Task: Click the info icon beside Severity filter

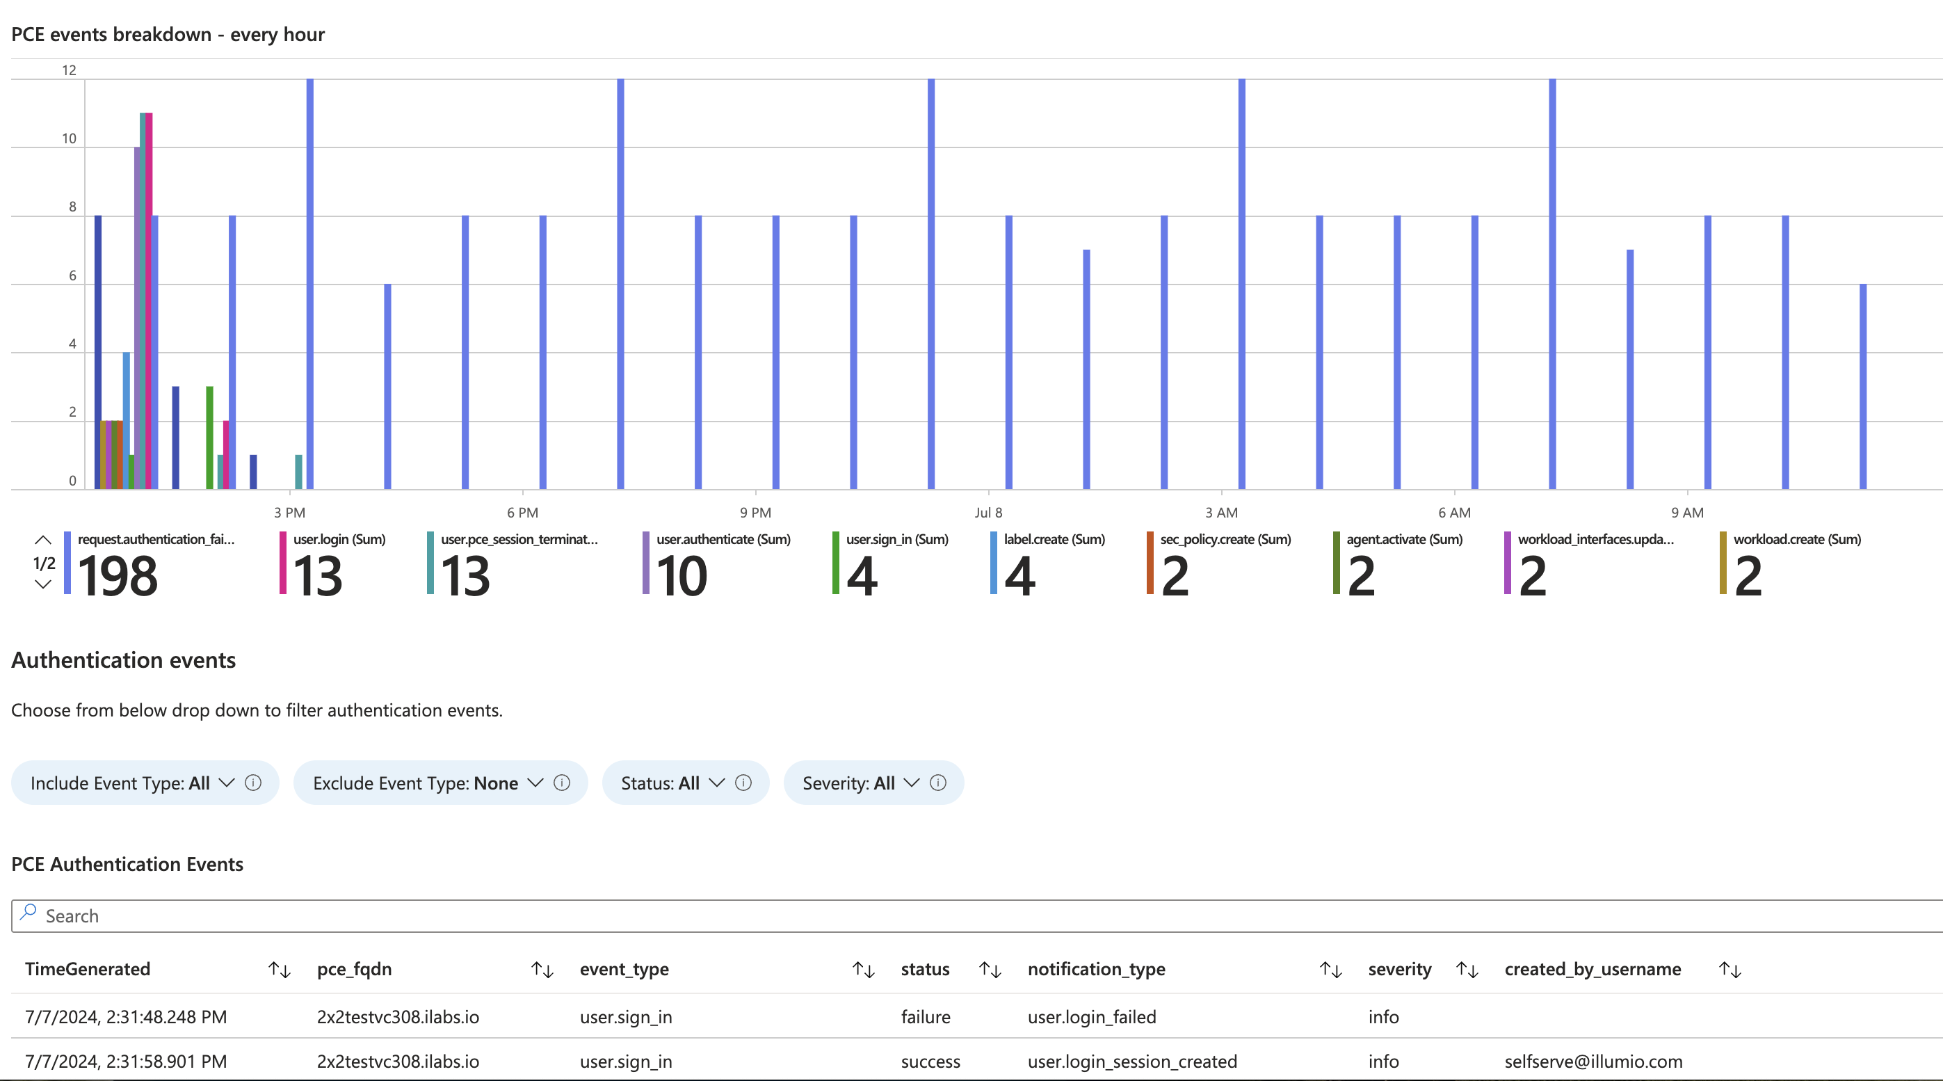Action: point(937,783)
